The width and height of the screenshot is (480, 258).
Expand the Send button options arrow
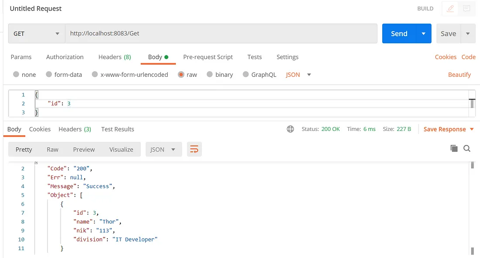pyautogui.click(x=424, y=34)
